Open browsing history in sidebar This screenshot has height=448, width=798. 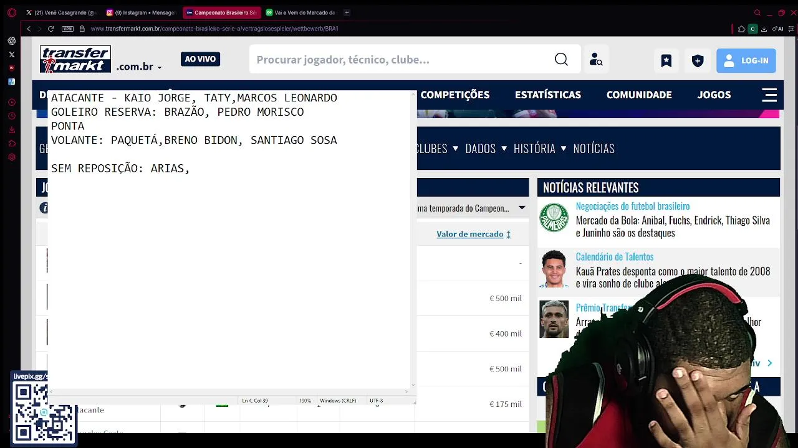click(x=12, y=116)
